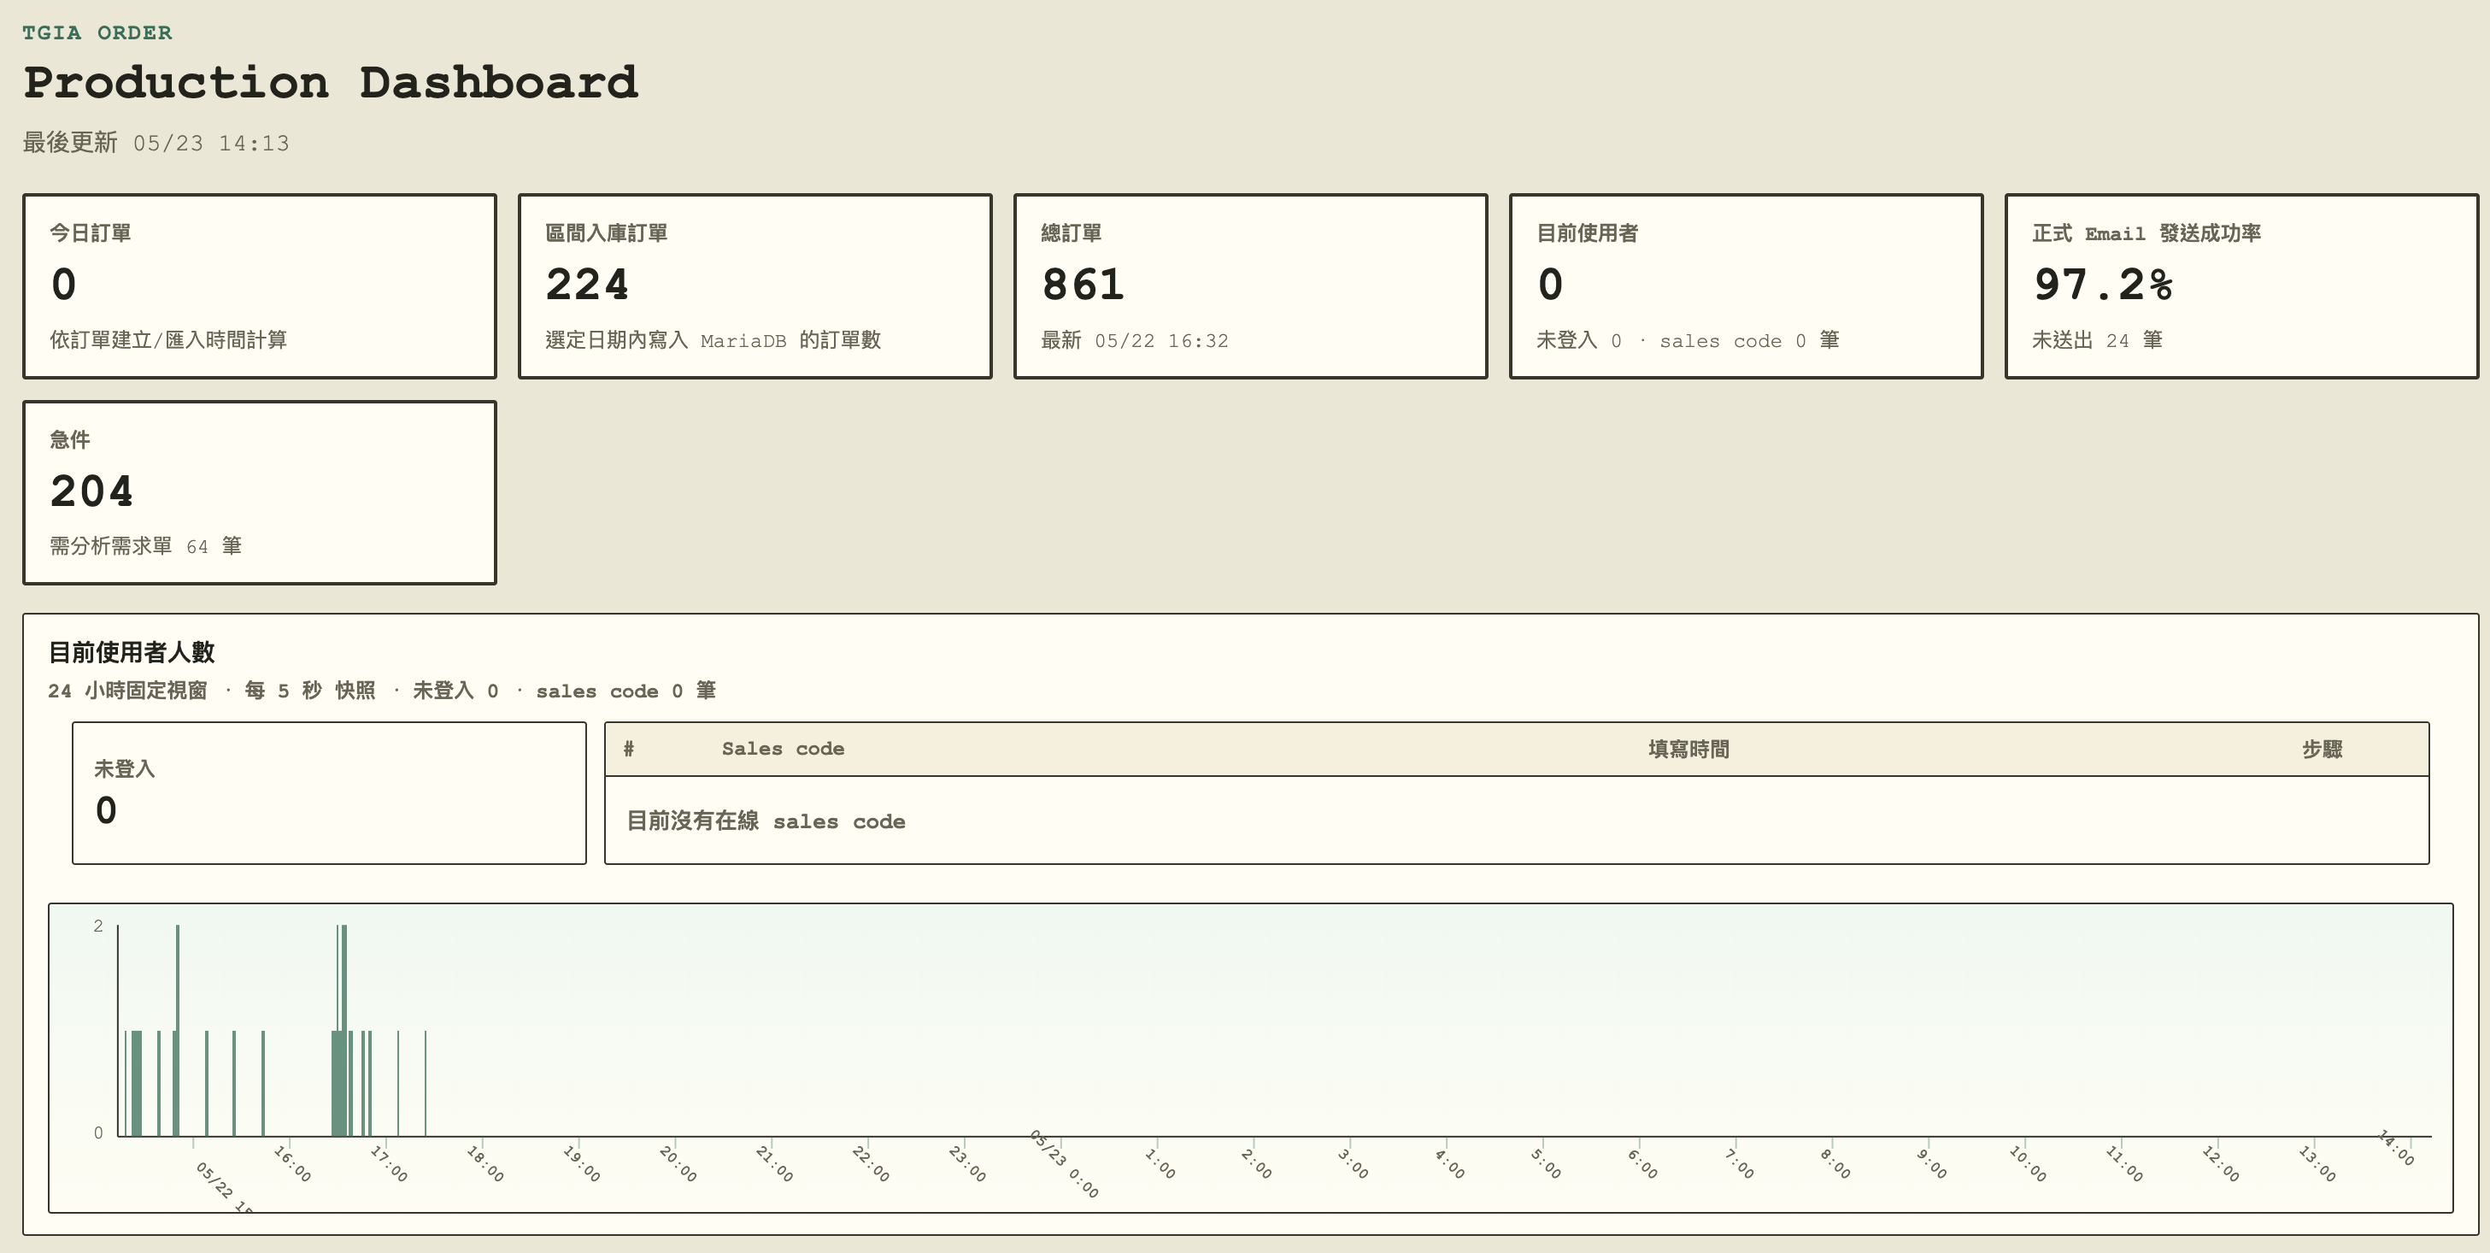This screenshot has width=2490, height=1253.
Task: Click the 正式 Email 發送成功率 card title
Action: coord(2146,233)
